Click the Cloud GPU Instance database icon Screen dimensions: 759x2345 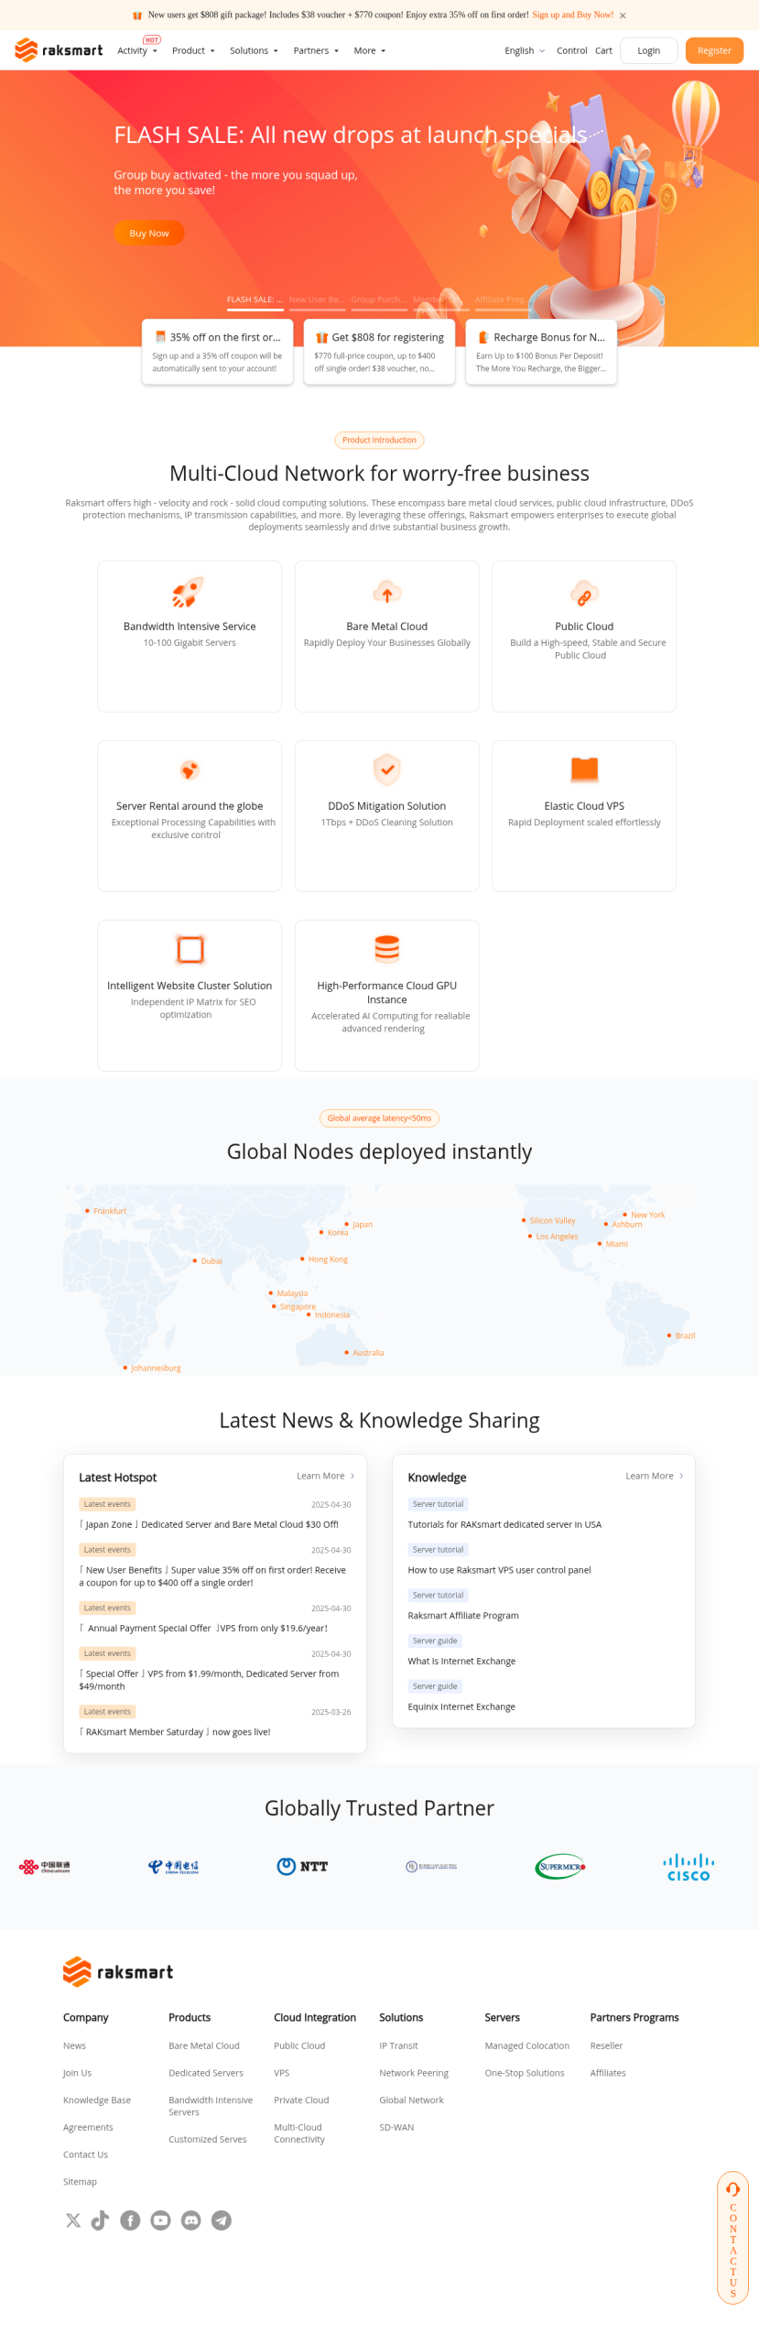tap(387, 951)
